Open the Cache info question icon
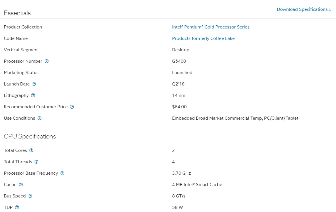 [x=21, y=185]
